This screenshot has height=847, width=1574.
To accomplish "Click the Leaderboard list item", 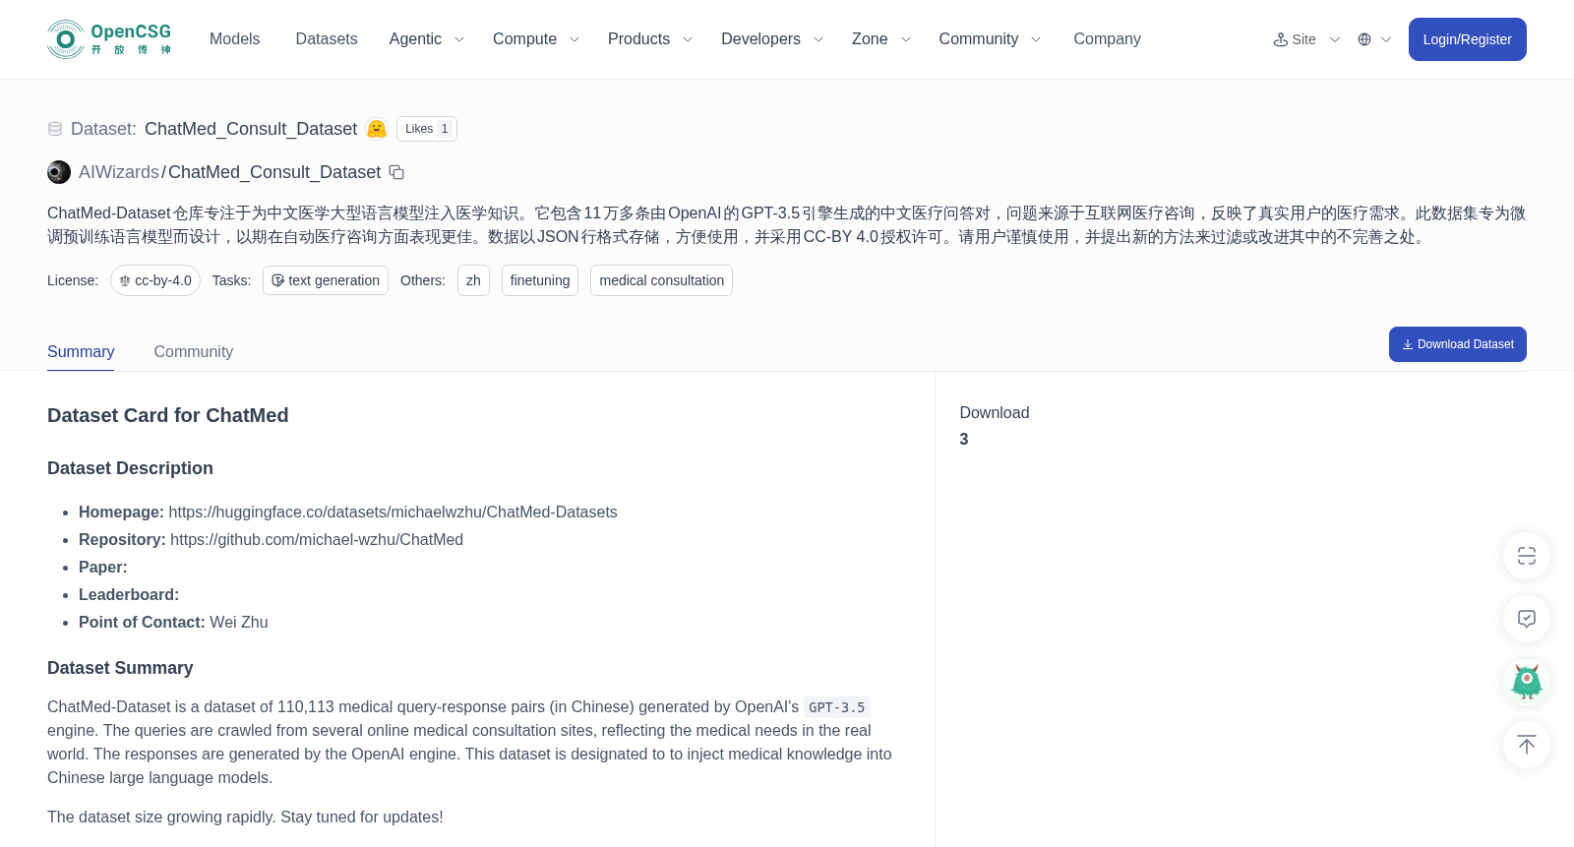I will pos(129,594).
